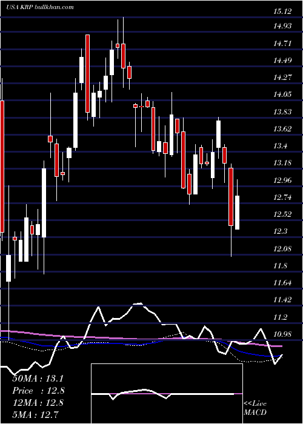Click the 13.18 price axis label
The image size is (303, 424).
click(282, 163)
